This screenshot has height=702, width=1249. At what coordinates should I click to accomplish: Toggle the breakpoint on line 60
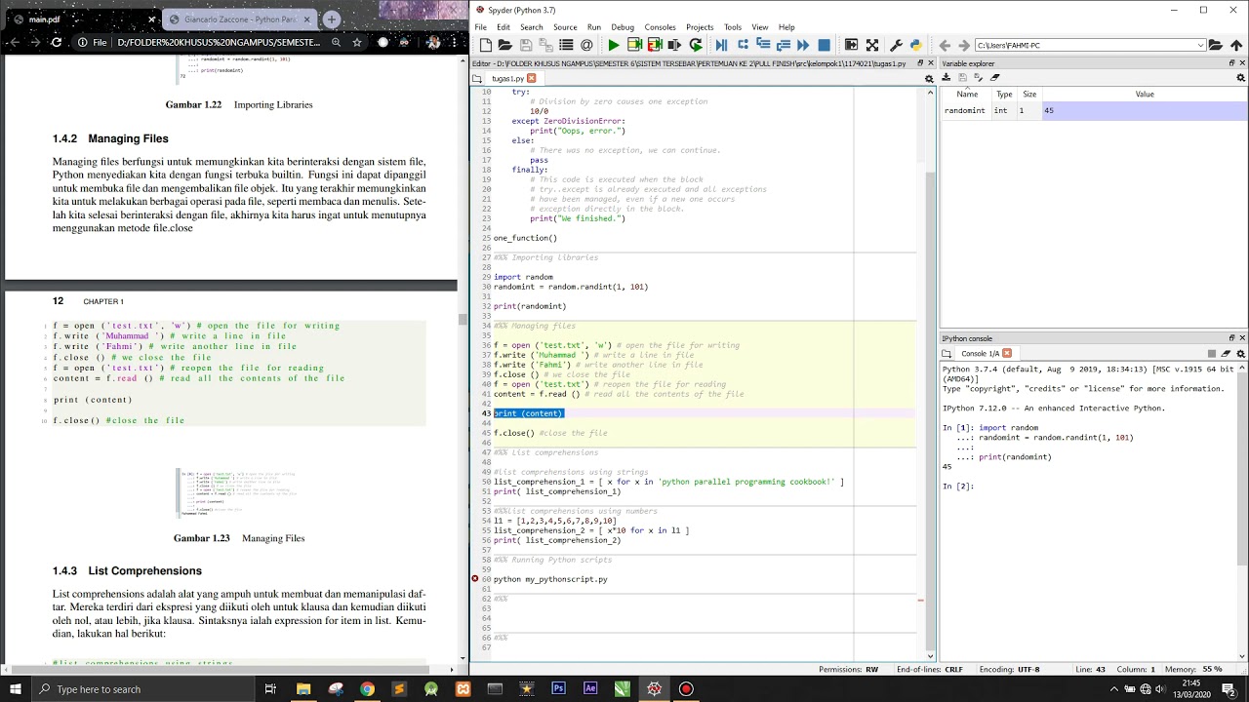pyautogui.click(x=475, y=579)
